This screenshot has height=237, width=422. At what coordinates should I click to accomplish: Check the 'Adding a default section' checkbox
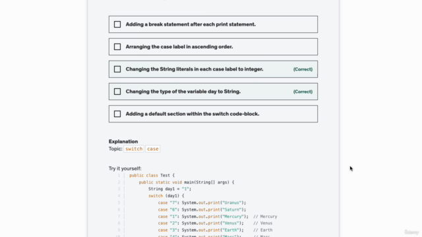117,114
